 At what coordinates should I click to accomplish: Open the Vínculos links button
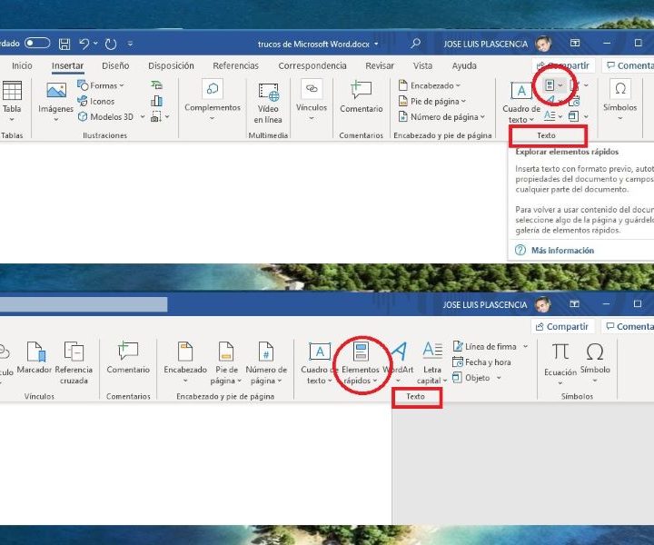312,100
